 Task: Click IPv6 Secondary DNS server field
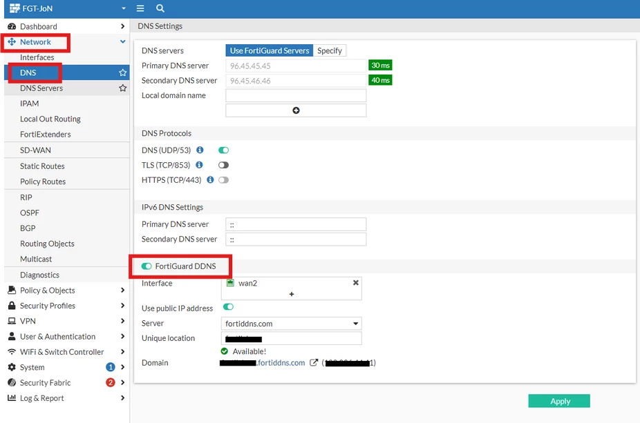(x=296, y=239)
